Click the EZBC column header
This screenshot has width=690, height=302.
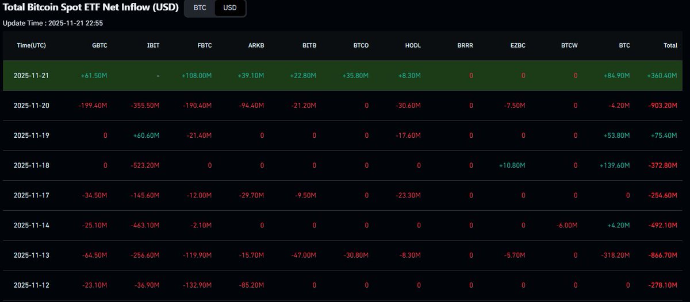pos(517,45)
